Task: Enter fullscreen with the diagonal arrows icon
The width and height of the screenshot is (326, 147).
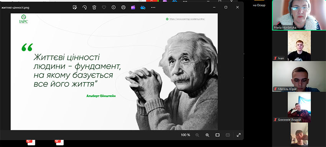Action: (239, 135)
